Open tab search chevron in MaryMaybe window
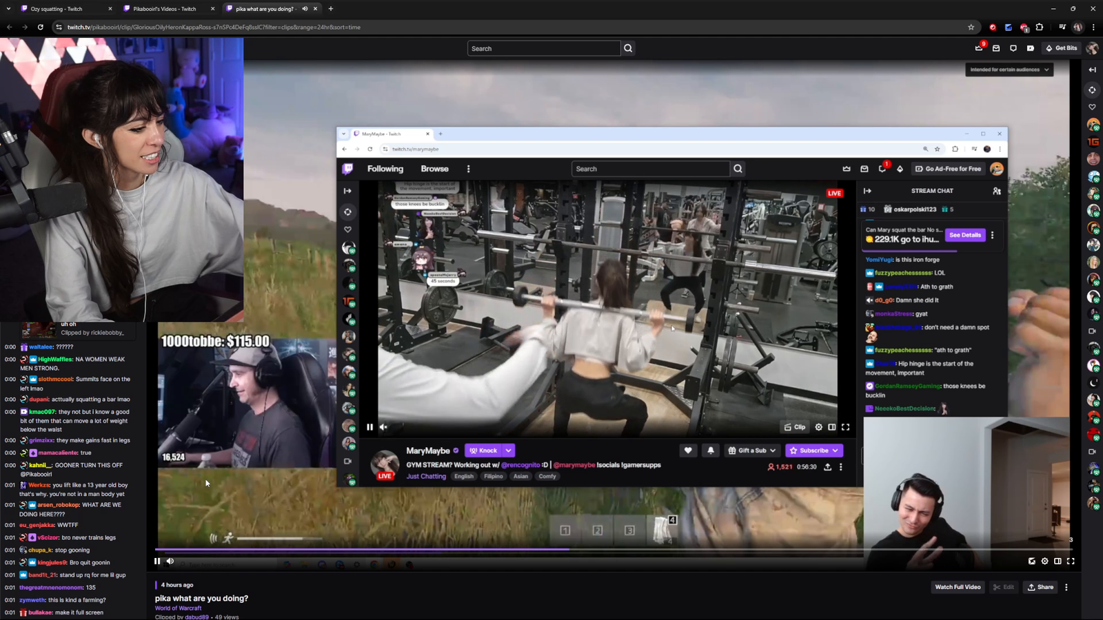 click(344, 134)
